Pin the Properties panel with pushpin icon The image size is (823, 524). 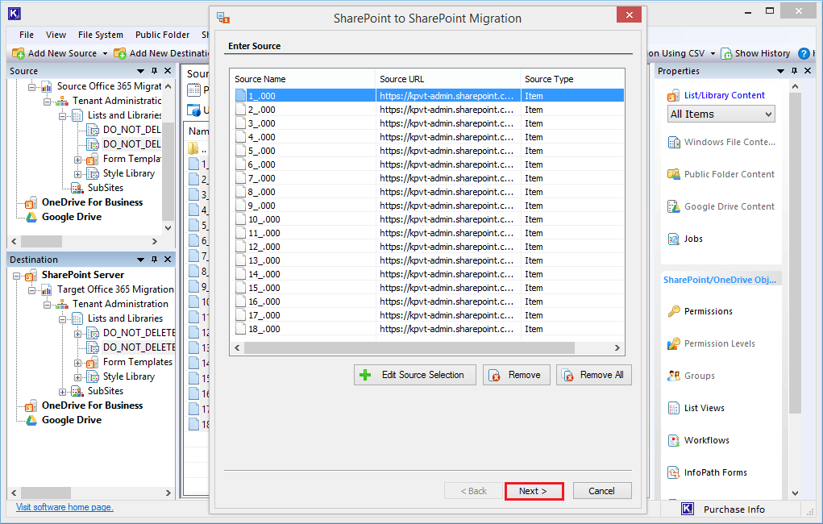pyautogui.click(x=794, y=70)
